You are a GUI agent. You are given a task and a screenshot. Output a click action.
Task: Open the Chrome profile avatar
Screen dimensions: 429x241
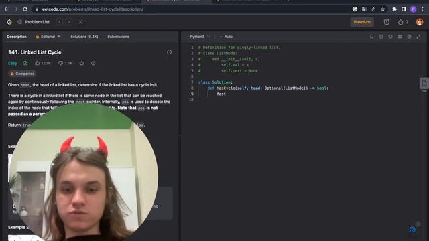pyautogui.click(x=413, y=9)
